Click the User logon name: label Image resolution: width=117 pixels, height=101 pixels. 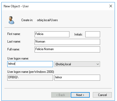pyautogui.click(x=18, y=58)
